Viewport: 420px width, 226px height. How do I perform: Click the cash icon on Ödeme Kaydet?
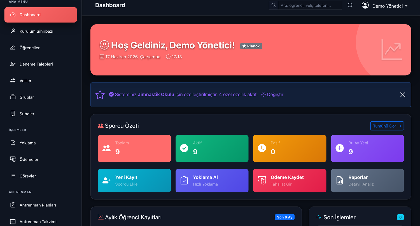tap(262, 180)
